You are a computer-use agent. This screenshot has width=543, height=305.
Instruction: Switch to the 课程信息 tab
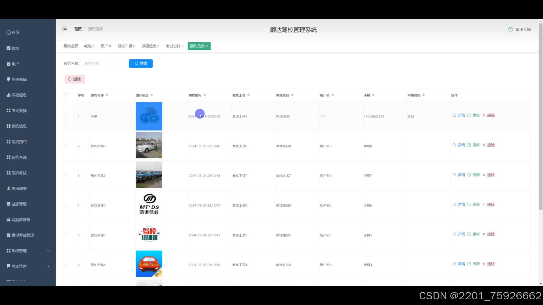(149, 46)
